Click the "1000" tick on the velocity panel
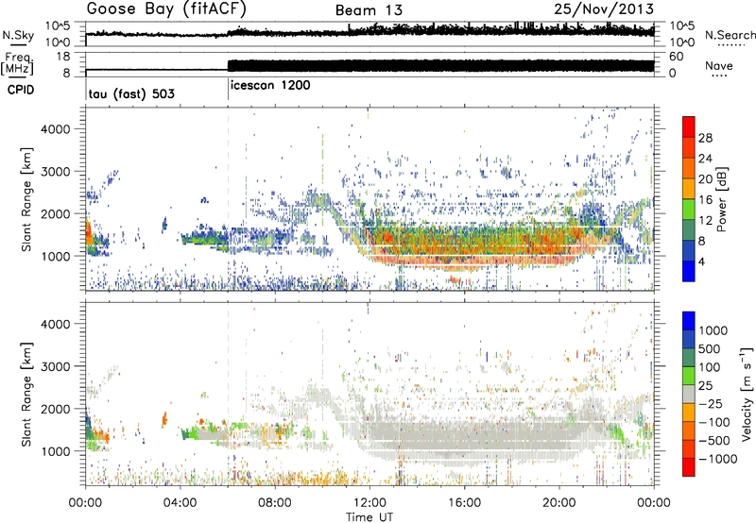The height and width of the screenshot is (523, 756). (x=55, y=451)
